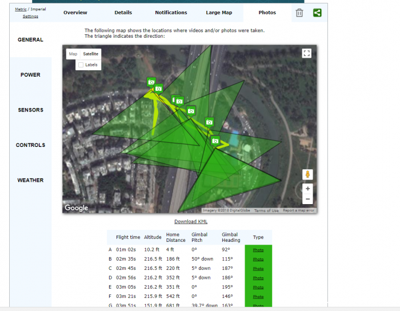Enable the Labels checkbox on map
This screenshot has width=400, height=311.
(x=81, y=65)
